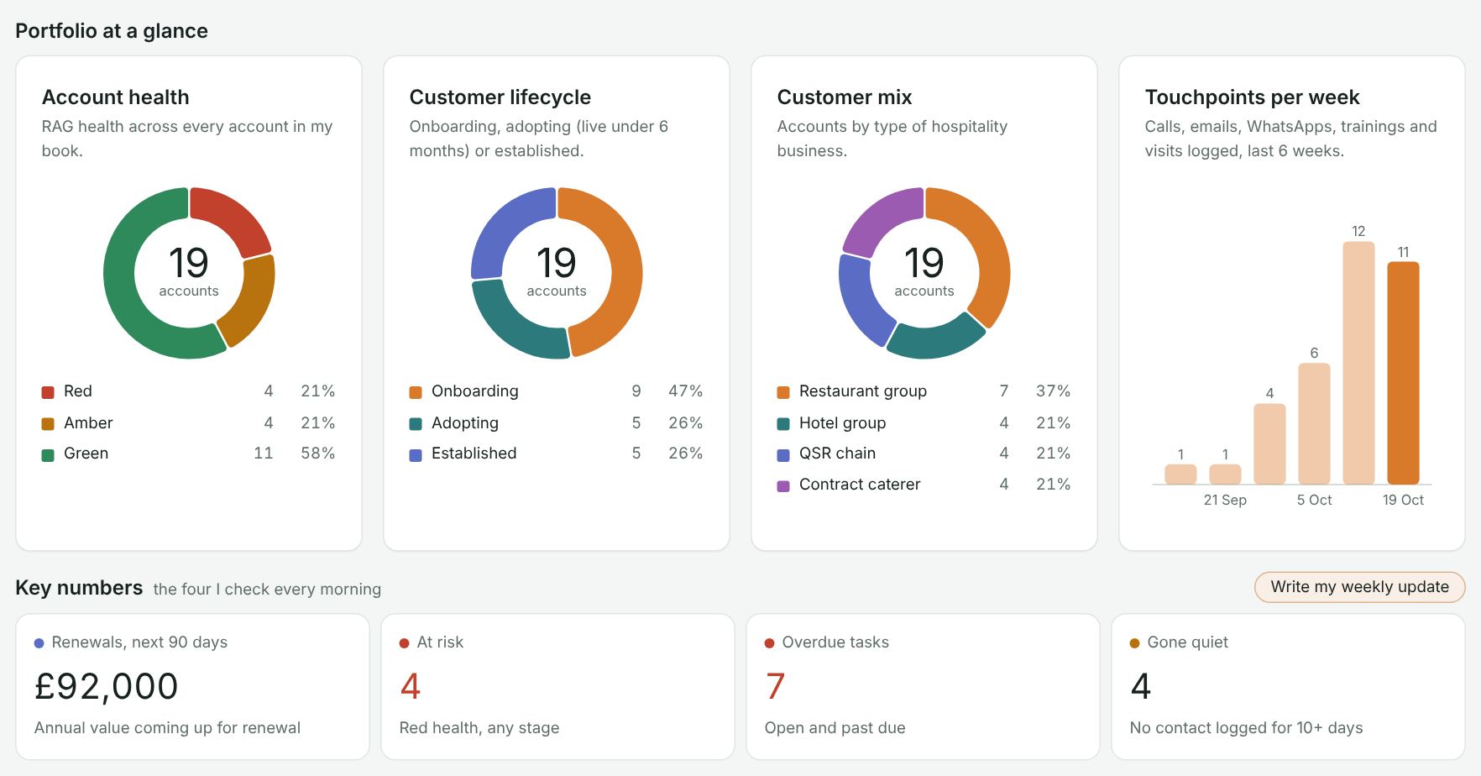This screenshot has height=776, width=1481.
Task: Click the 19 Oct axis label
Action: 1403,501
